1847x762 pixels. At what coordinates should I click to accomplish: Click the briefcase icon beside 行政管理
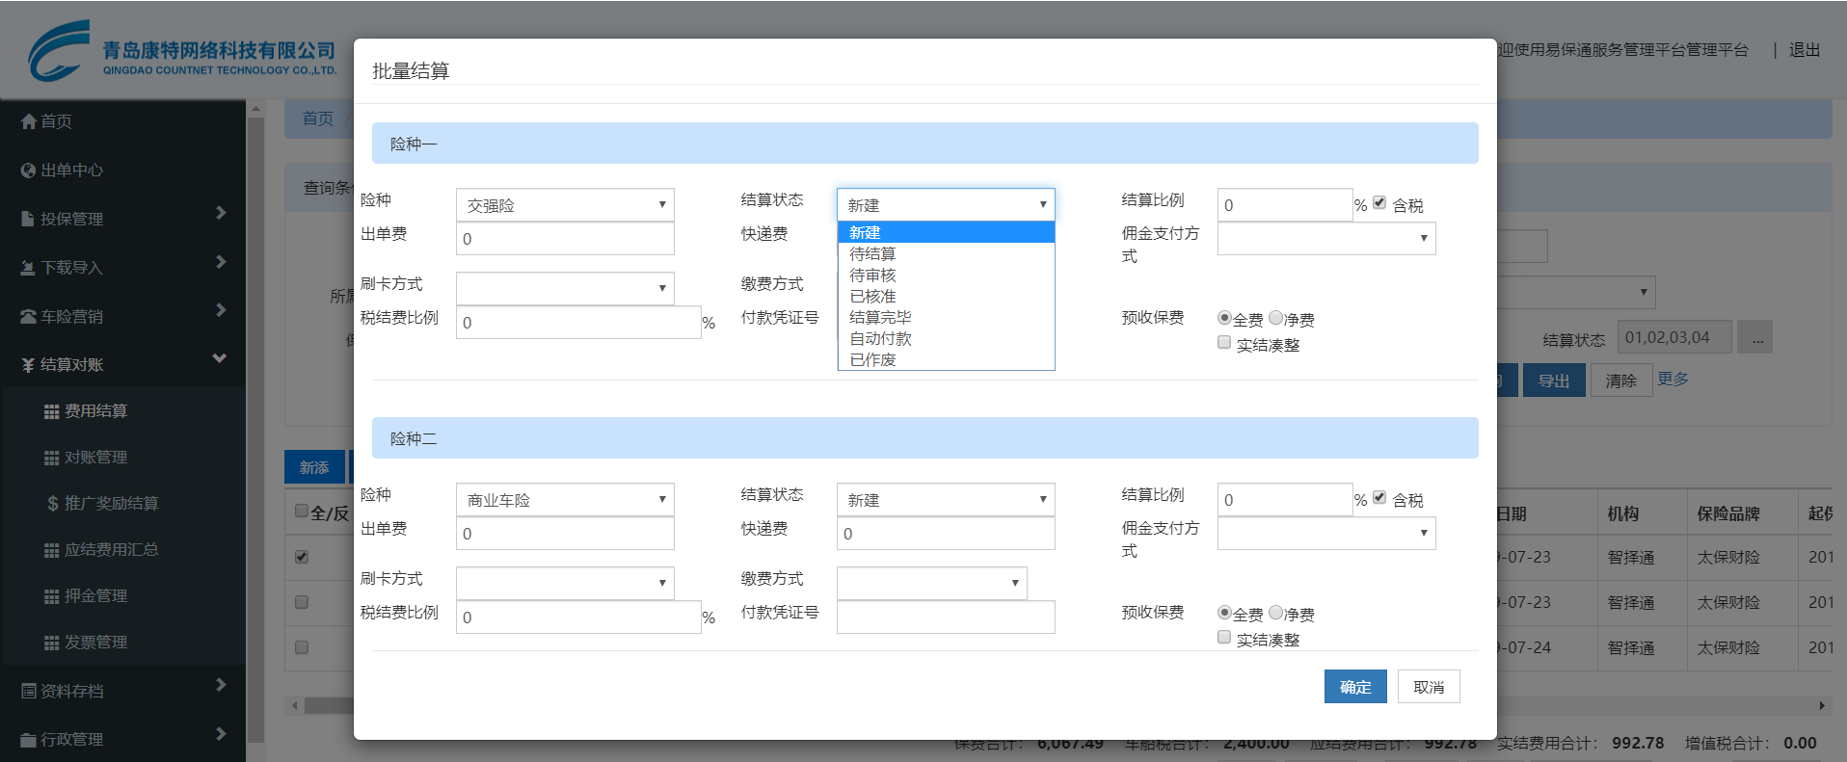tap(29, 740)
